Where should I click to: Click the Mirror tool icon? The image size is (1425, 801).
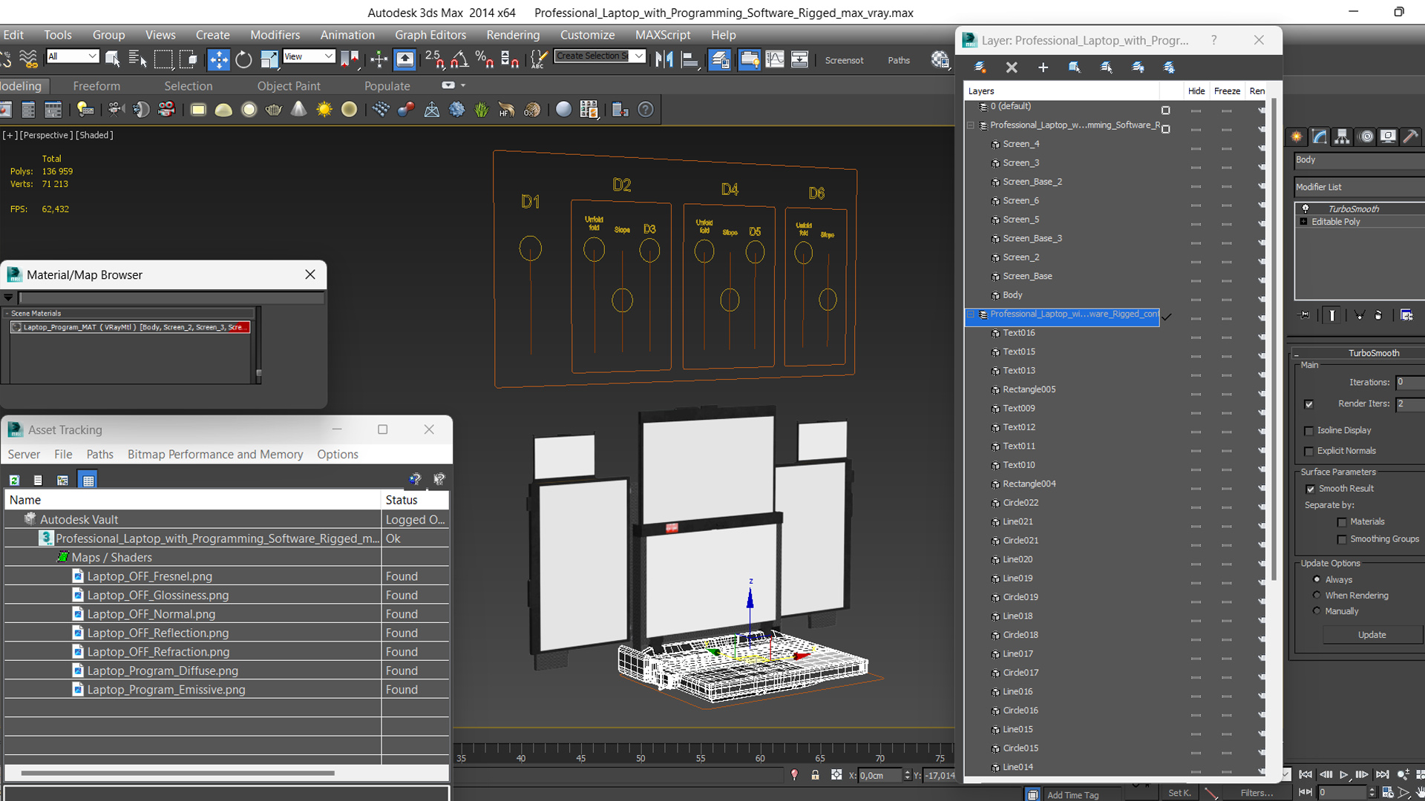click(x=664, y=59)
